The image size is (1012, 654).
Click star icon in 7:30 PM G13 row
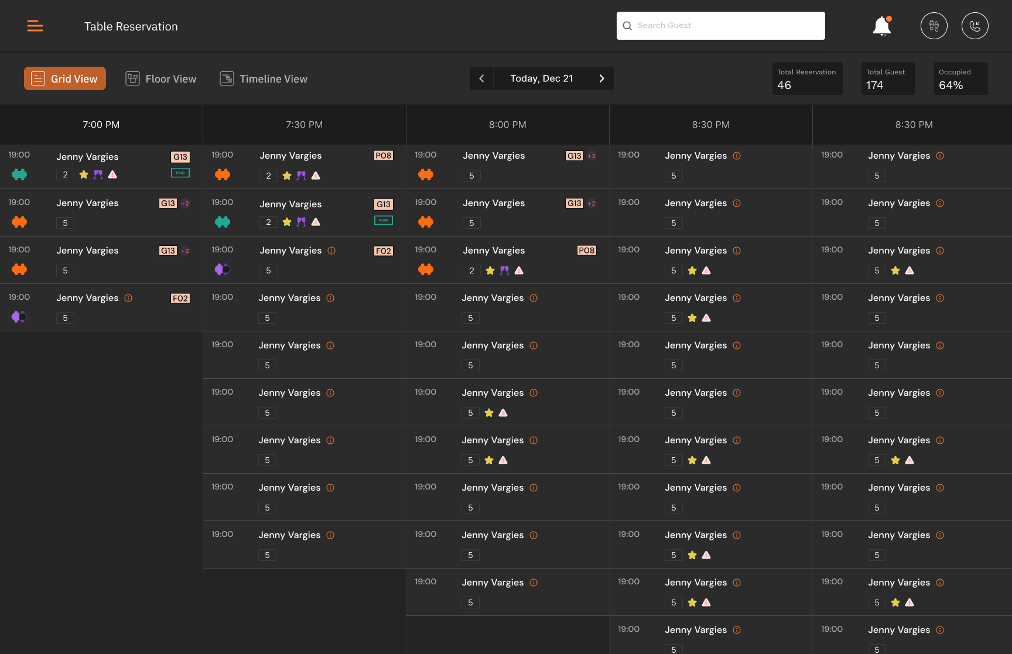[x=287, y=222]
